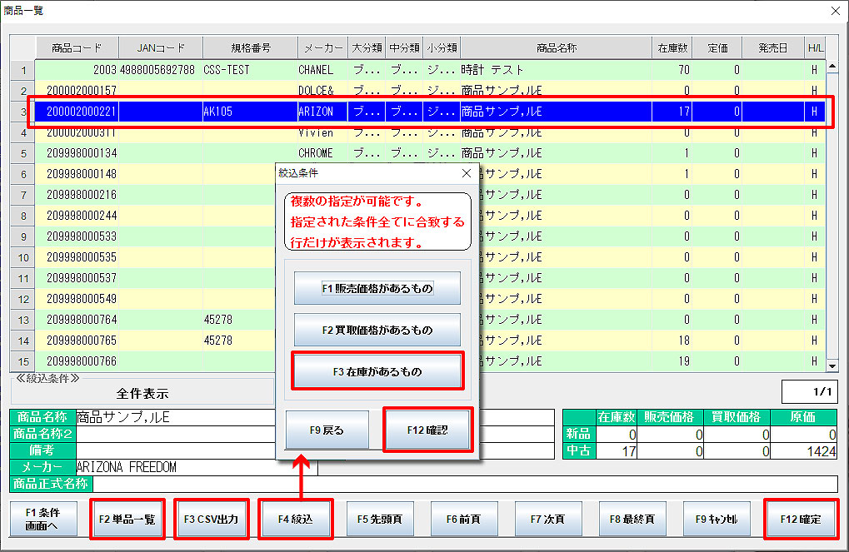The width and height of the screenshot is (849, 552).
Task: Go to previous page with F6前頁
Action: click(464, 518)
